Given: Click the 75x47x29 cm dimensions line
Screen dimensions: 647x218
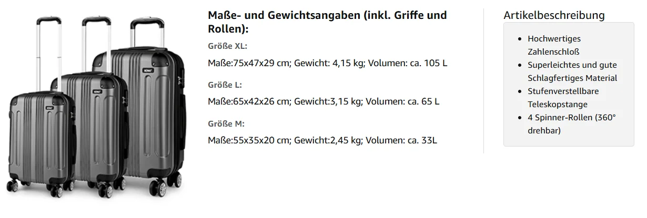Looking at the screenshot, I should pyautogui.click(x=327, y=63).
